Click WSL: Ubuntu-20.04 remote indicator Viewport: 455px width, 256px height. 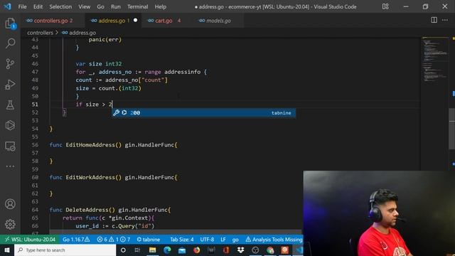coord(30,240)
